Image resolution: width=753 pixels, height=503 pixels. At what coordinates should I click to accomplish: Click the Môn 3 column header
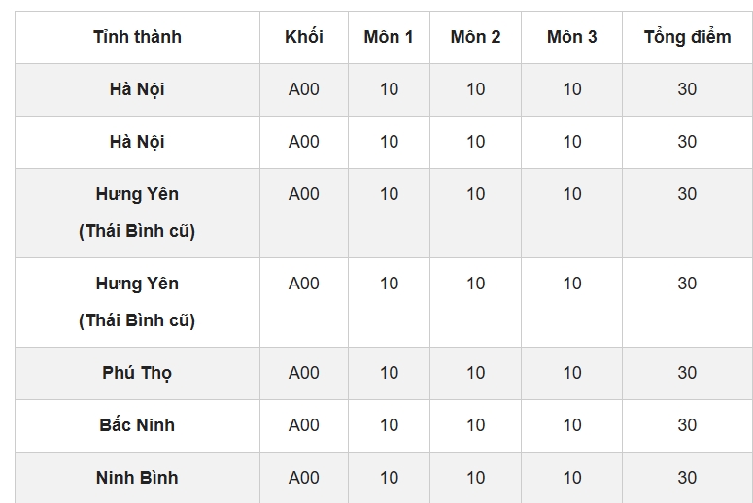click(x=571, y=37)
